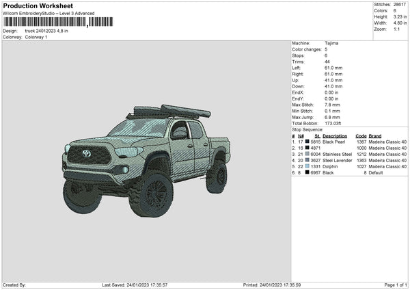Pick the Steel Lavender color swatch
410x290 pixels.
(307, 160)
